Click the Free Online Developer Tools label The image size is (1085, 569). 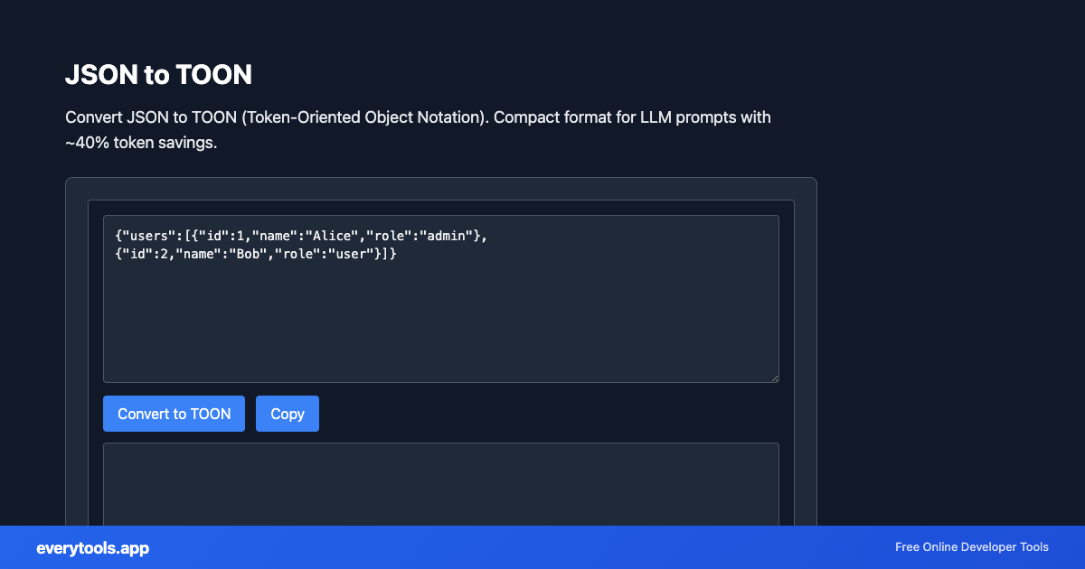click(971, 547)
